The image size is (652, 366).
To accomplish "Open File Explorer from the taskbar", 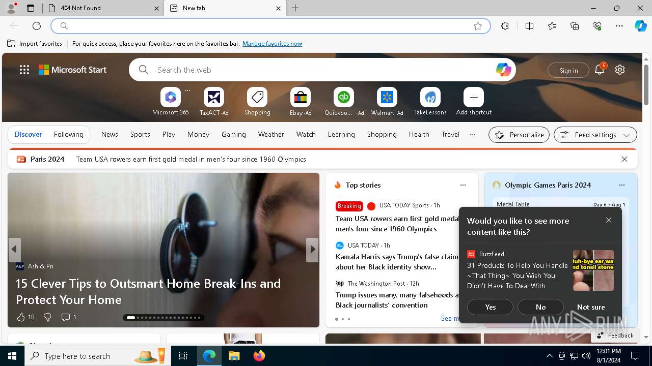I will coord(234,356).
